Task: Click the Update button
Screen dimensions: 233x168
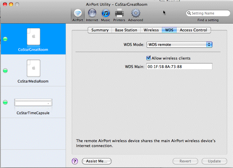Action: 214,161
